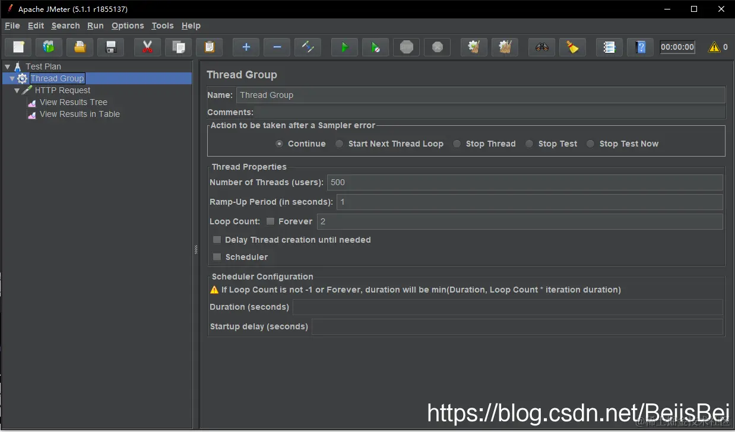Image resolution: width=735 pixels, height=432 pixels.
Task: Select the Stop Test radio button
Action: pyautogui.click(x=529, y=144)
